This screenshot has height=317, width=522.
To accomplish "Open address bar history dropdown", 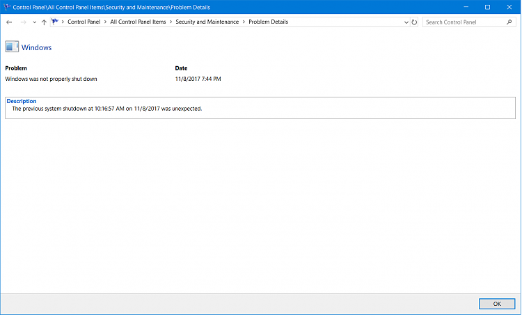I will [x=406, y=22].
